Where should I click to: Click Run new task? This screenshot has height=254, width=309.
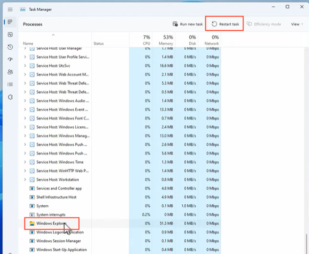point(187,24)
